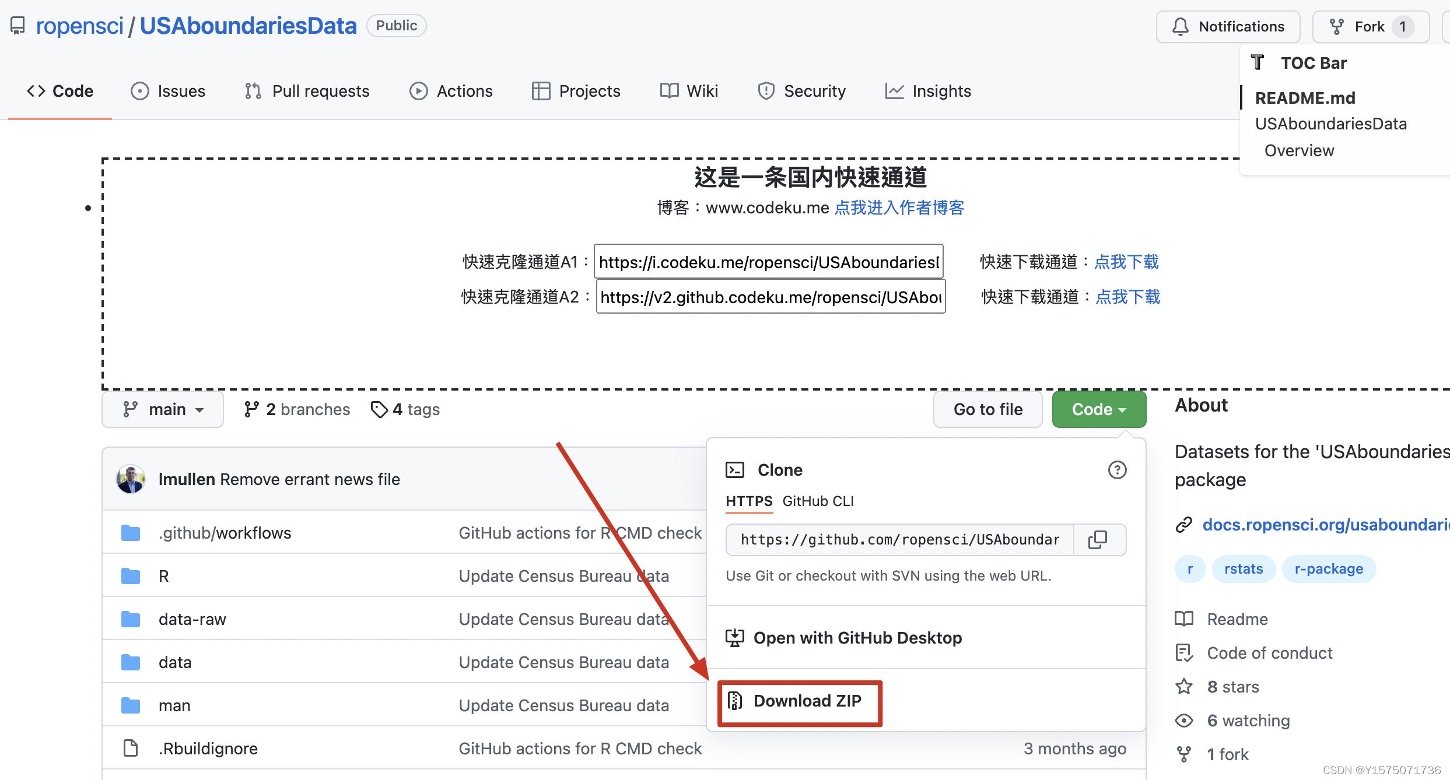The height and width of the screenshot is (780, 1450).
Task: Click the rstats topic tag
Action: click(x=1244, y=569)
